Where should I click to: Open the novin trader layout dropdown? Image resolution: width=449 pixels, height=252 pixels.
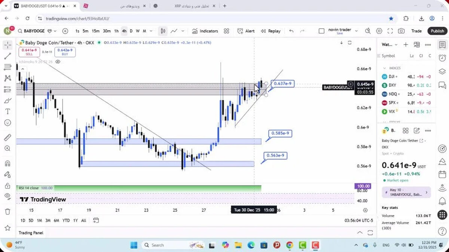356,31
